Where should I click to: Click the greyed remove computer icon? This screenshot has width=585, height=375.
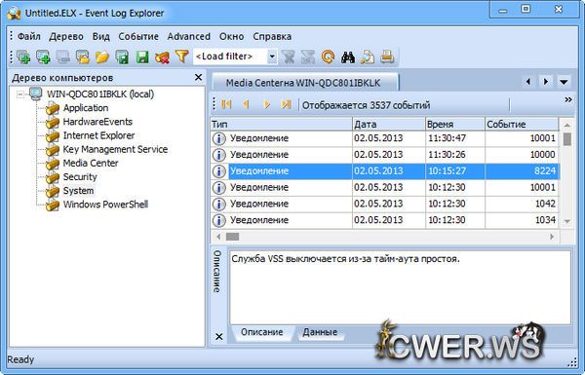coord(63,57)
